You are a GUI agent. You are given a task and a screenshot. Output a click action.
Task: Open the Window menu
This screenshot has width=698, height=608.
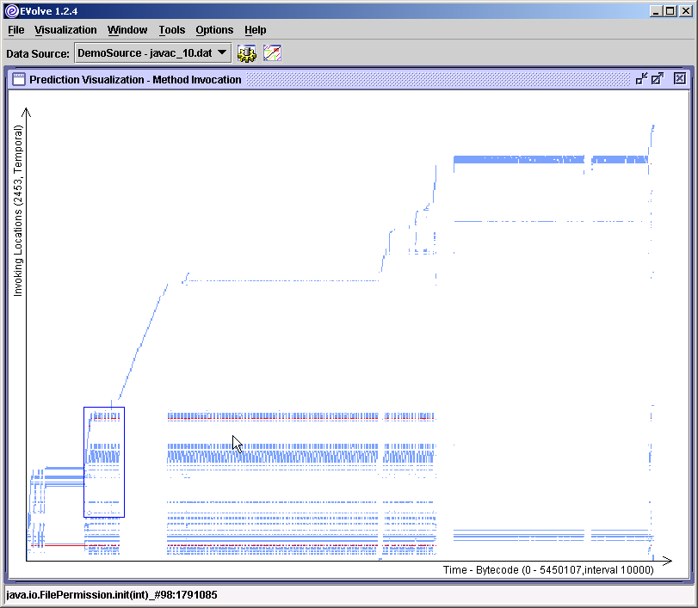(x=127, y=30)
